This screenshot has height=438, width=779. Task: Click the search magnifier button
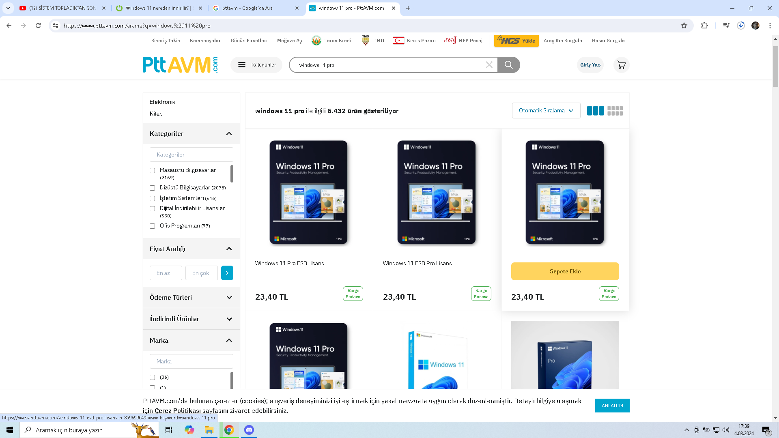click(x=508, y=65)
